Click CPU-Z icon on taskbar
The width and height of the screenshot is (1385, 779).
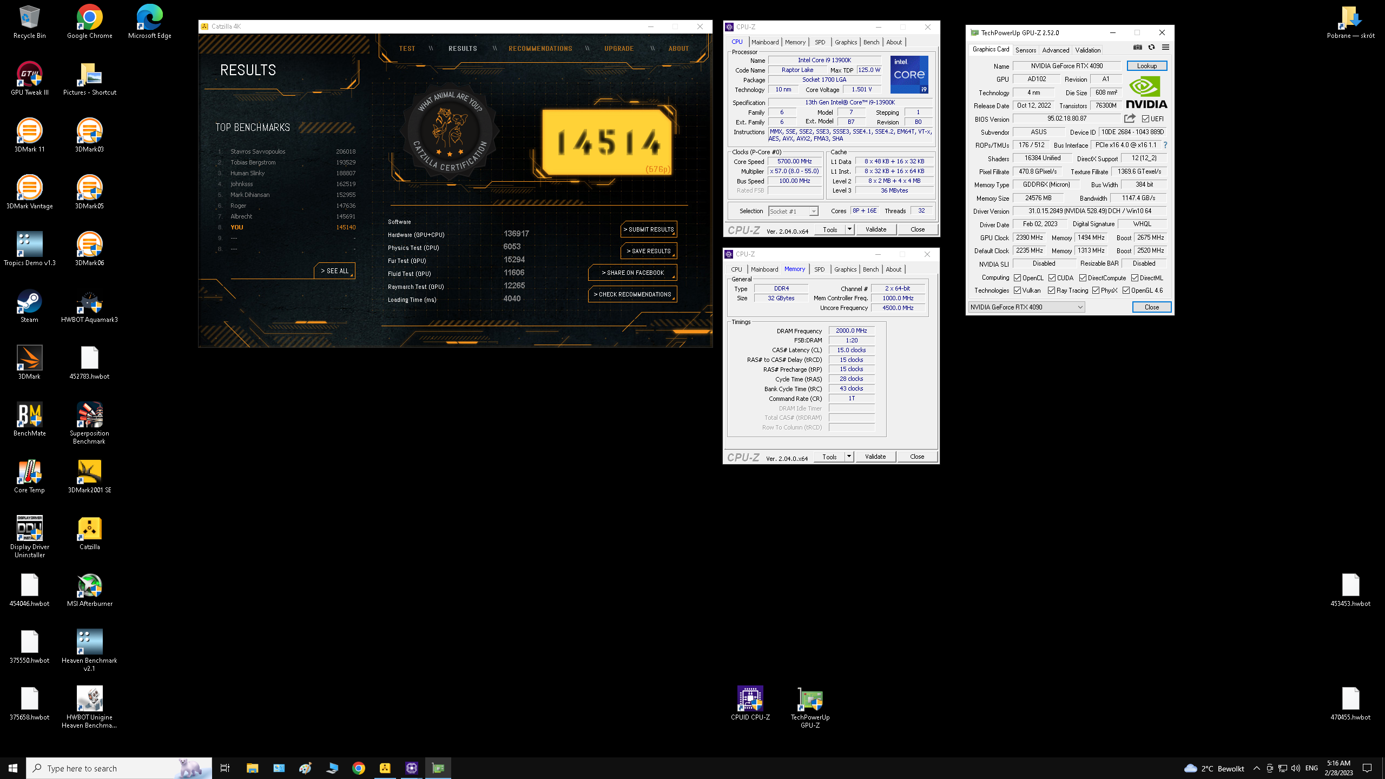coord(412,768)
